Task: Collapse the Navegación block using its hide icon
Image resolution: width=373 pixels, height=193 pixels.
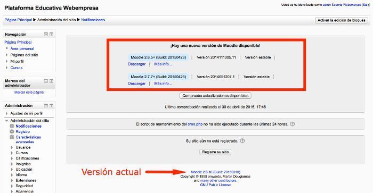Action: click(x=46, y=35)
